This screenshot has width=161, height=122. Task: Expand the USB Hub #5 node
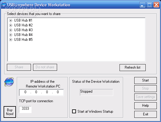click(11, 40)
